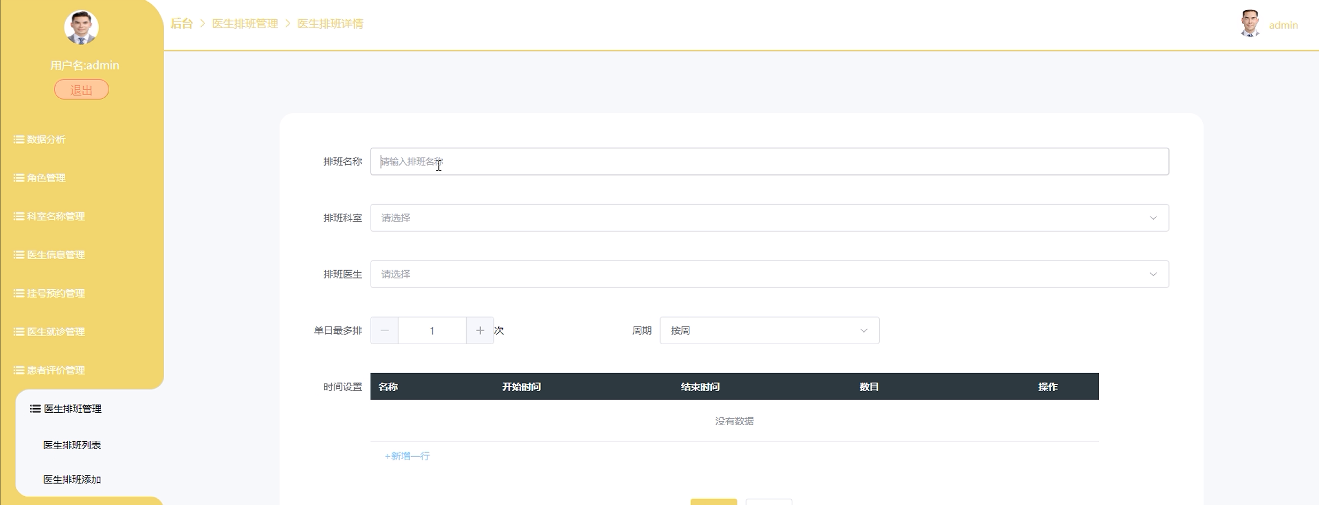Click the 排班名称 input field
This screenshot has height=505, width=1319.
coord(769,162)
